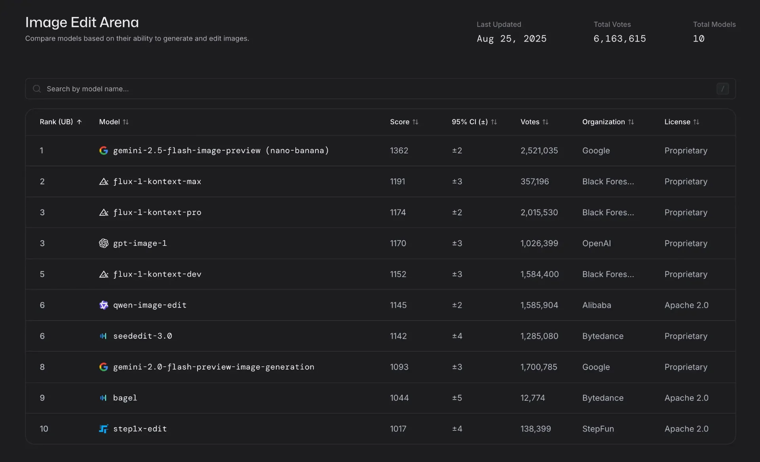Click the sort arrows next to Score header
The image size is (760, 462).
(x=415, y=122)
